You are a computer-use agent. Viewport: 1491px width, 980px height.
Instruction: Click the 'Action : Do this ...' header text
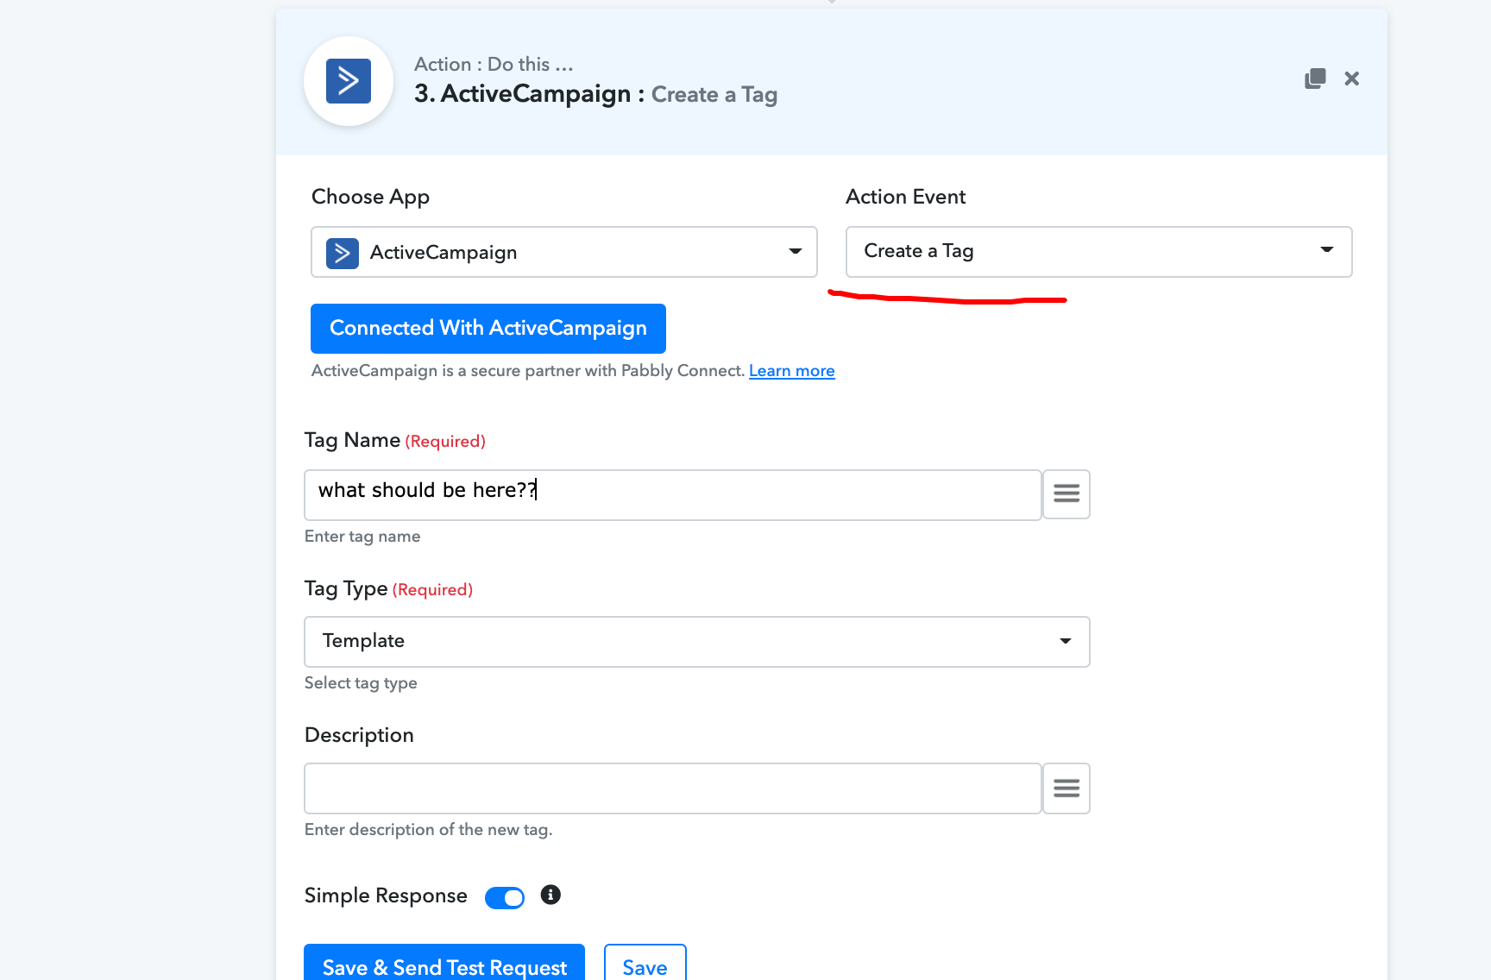tap(494, 65)
